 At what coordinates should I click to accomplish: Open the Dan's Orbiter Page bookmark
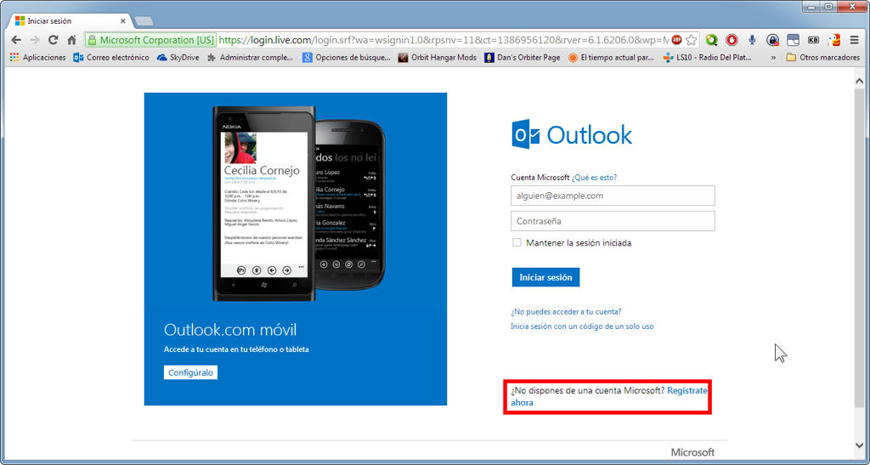pos(523,57)
